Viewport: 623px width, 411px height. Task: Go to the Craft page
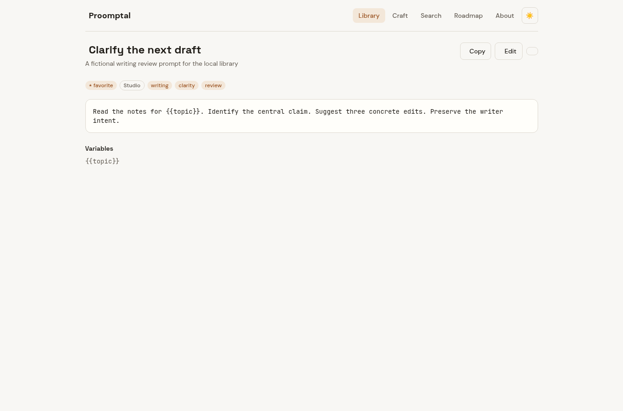pyautogui.click(x=400, y=16)
